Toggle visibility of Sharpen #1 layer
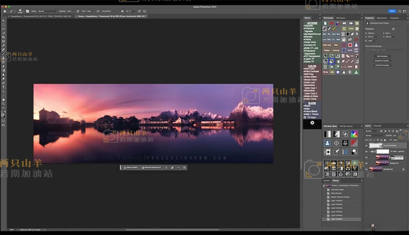Screen dimensions: 409x235 (x=367, y=163)
